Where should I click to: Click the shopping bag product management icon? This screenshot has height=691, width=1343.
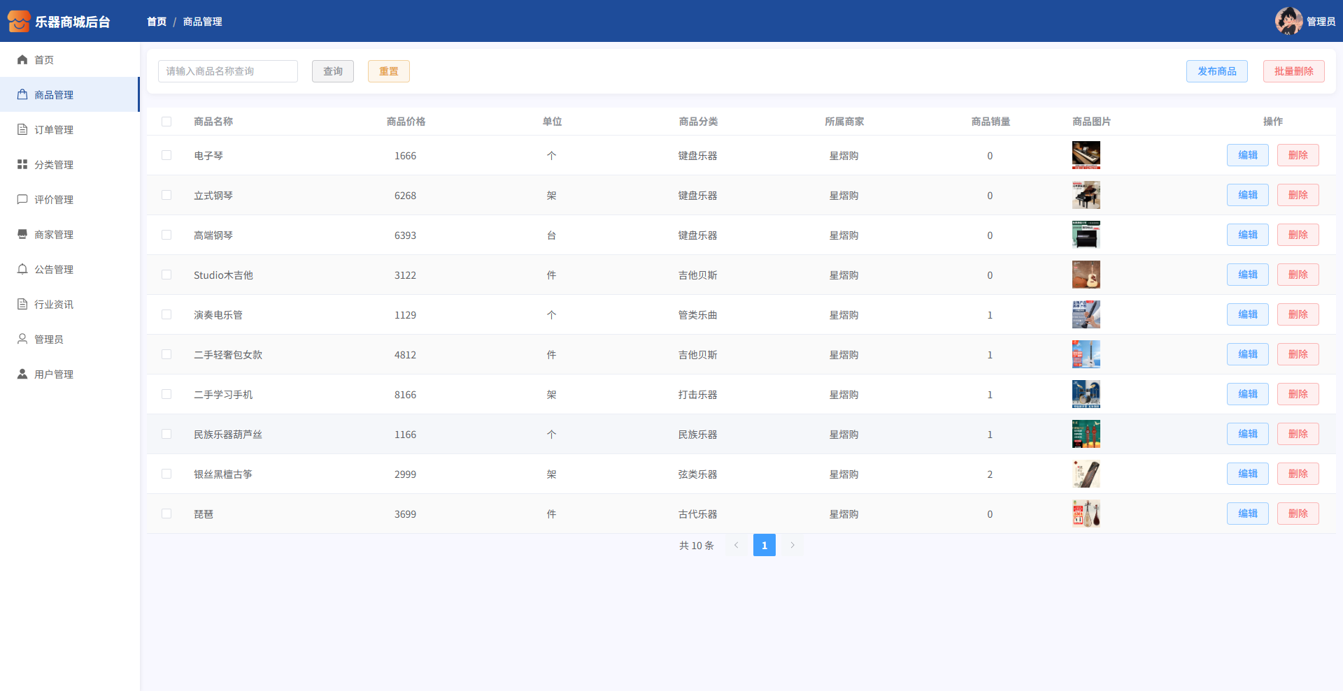[22, 95]
